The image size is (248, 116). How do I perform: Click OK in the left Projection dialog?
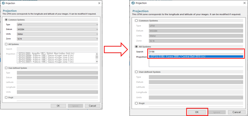(58, 106)
